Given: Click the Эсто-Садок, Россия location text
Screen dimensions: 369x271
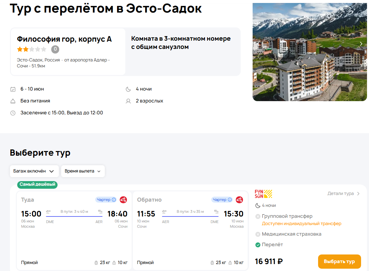Looking at the screenshot, I should click(x=38, y=60).
